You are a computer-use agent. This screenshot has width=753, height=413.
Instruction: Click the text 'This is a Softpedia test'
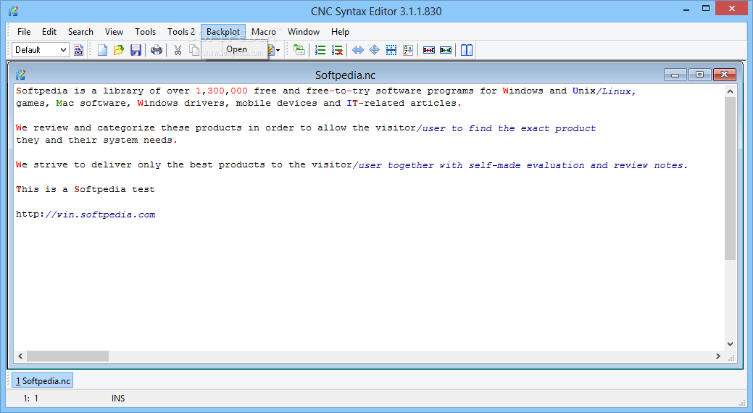click(86, 189)
